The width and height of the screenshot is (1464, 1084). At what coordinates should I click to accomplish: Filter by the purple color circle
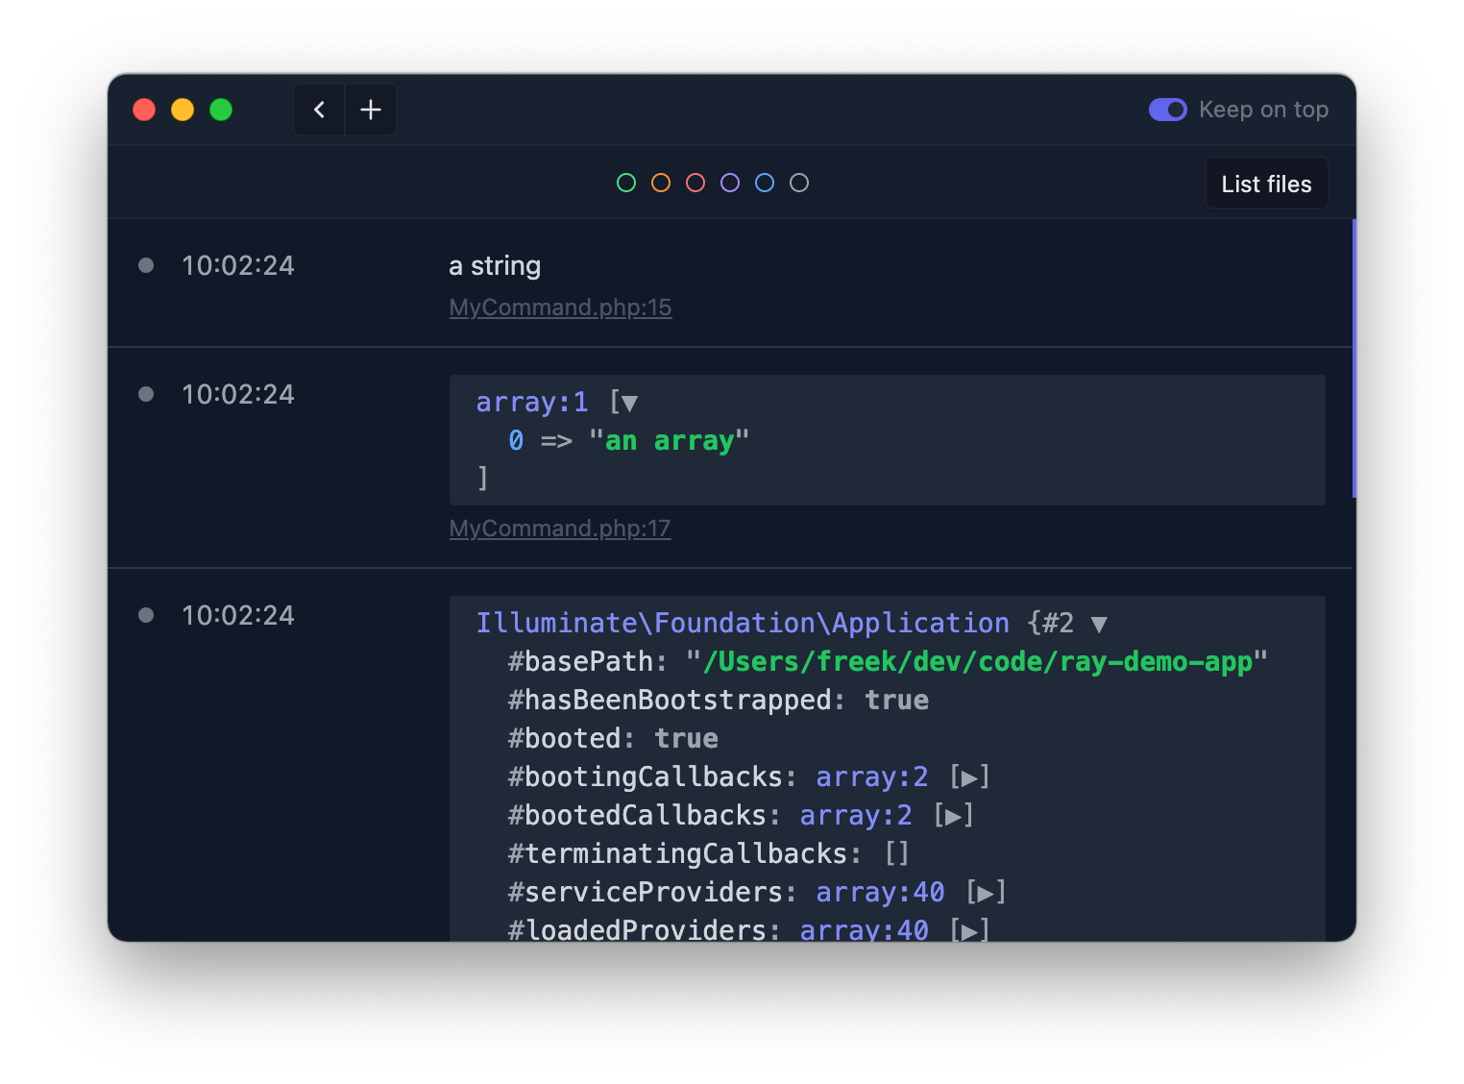(730, 183)
